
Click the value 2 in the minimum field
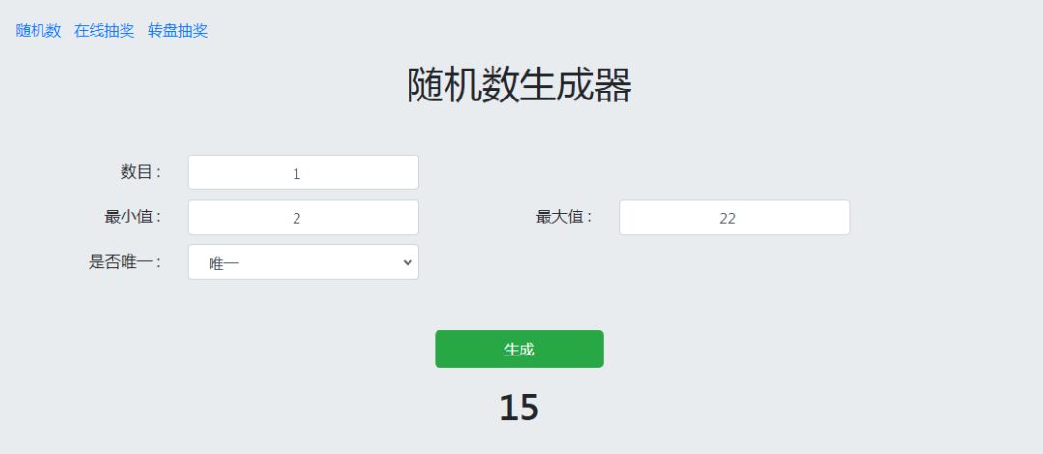click(x=296, y=218)
